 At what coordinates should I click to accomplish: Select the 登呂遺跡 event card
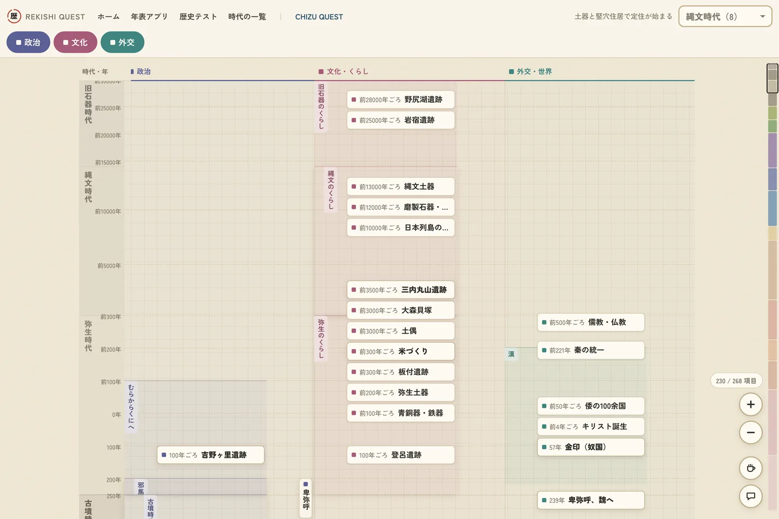click(400, 455)
